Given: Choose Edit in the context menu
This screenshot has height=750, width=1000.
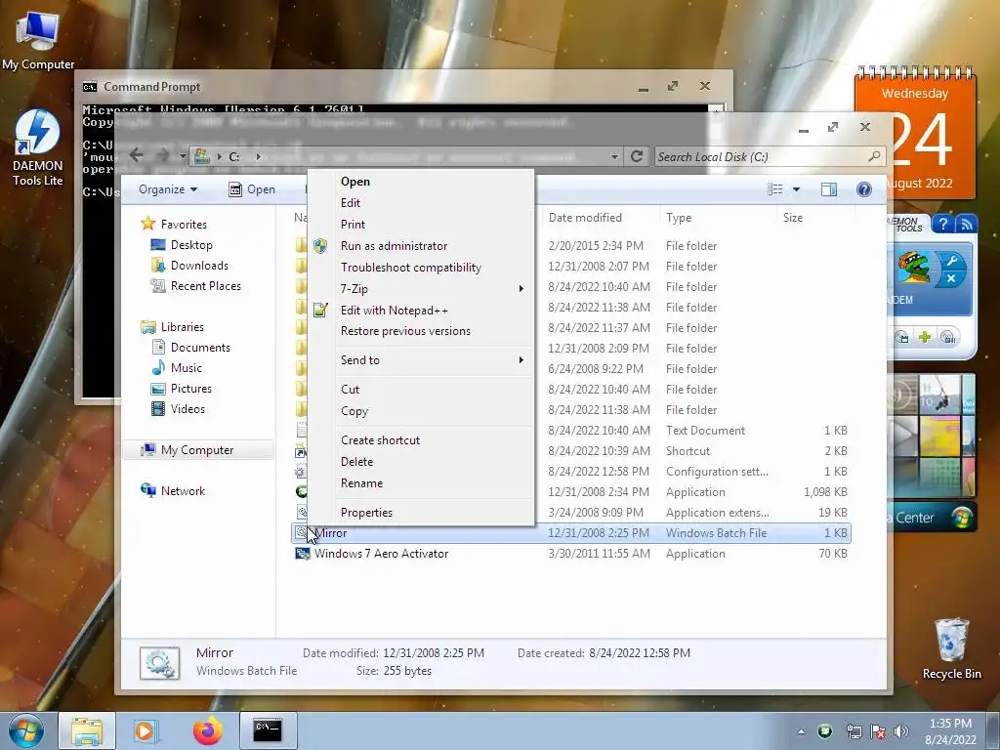Looking at the screenshot, I should click(x=421, y=203).
